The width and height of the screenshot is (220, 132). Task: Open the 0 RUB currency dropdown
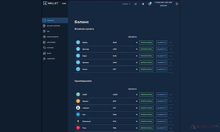[126, 4]
